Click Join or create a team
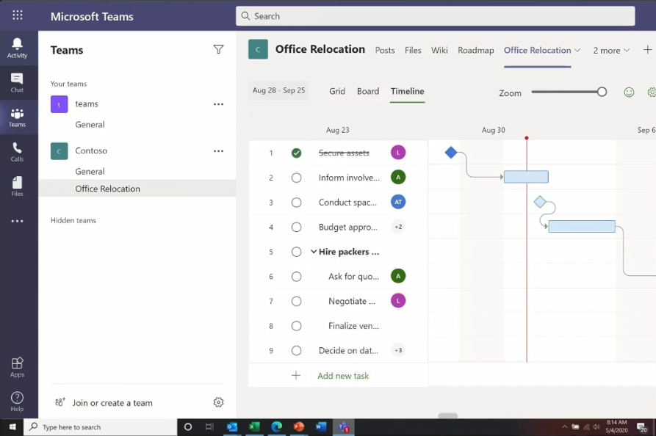This screenshot has width=656, height=436. (x=112, y=403)
